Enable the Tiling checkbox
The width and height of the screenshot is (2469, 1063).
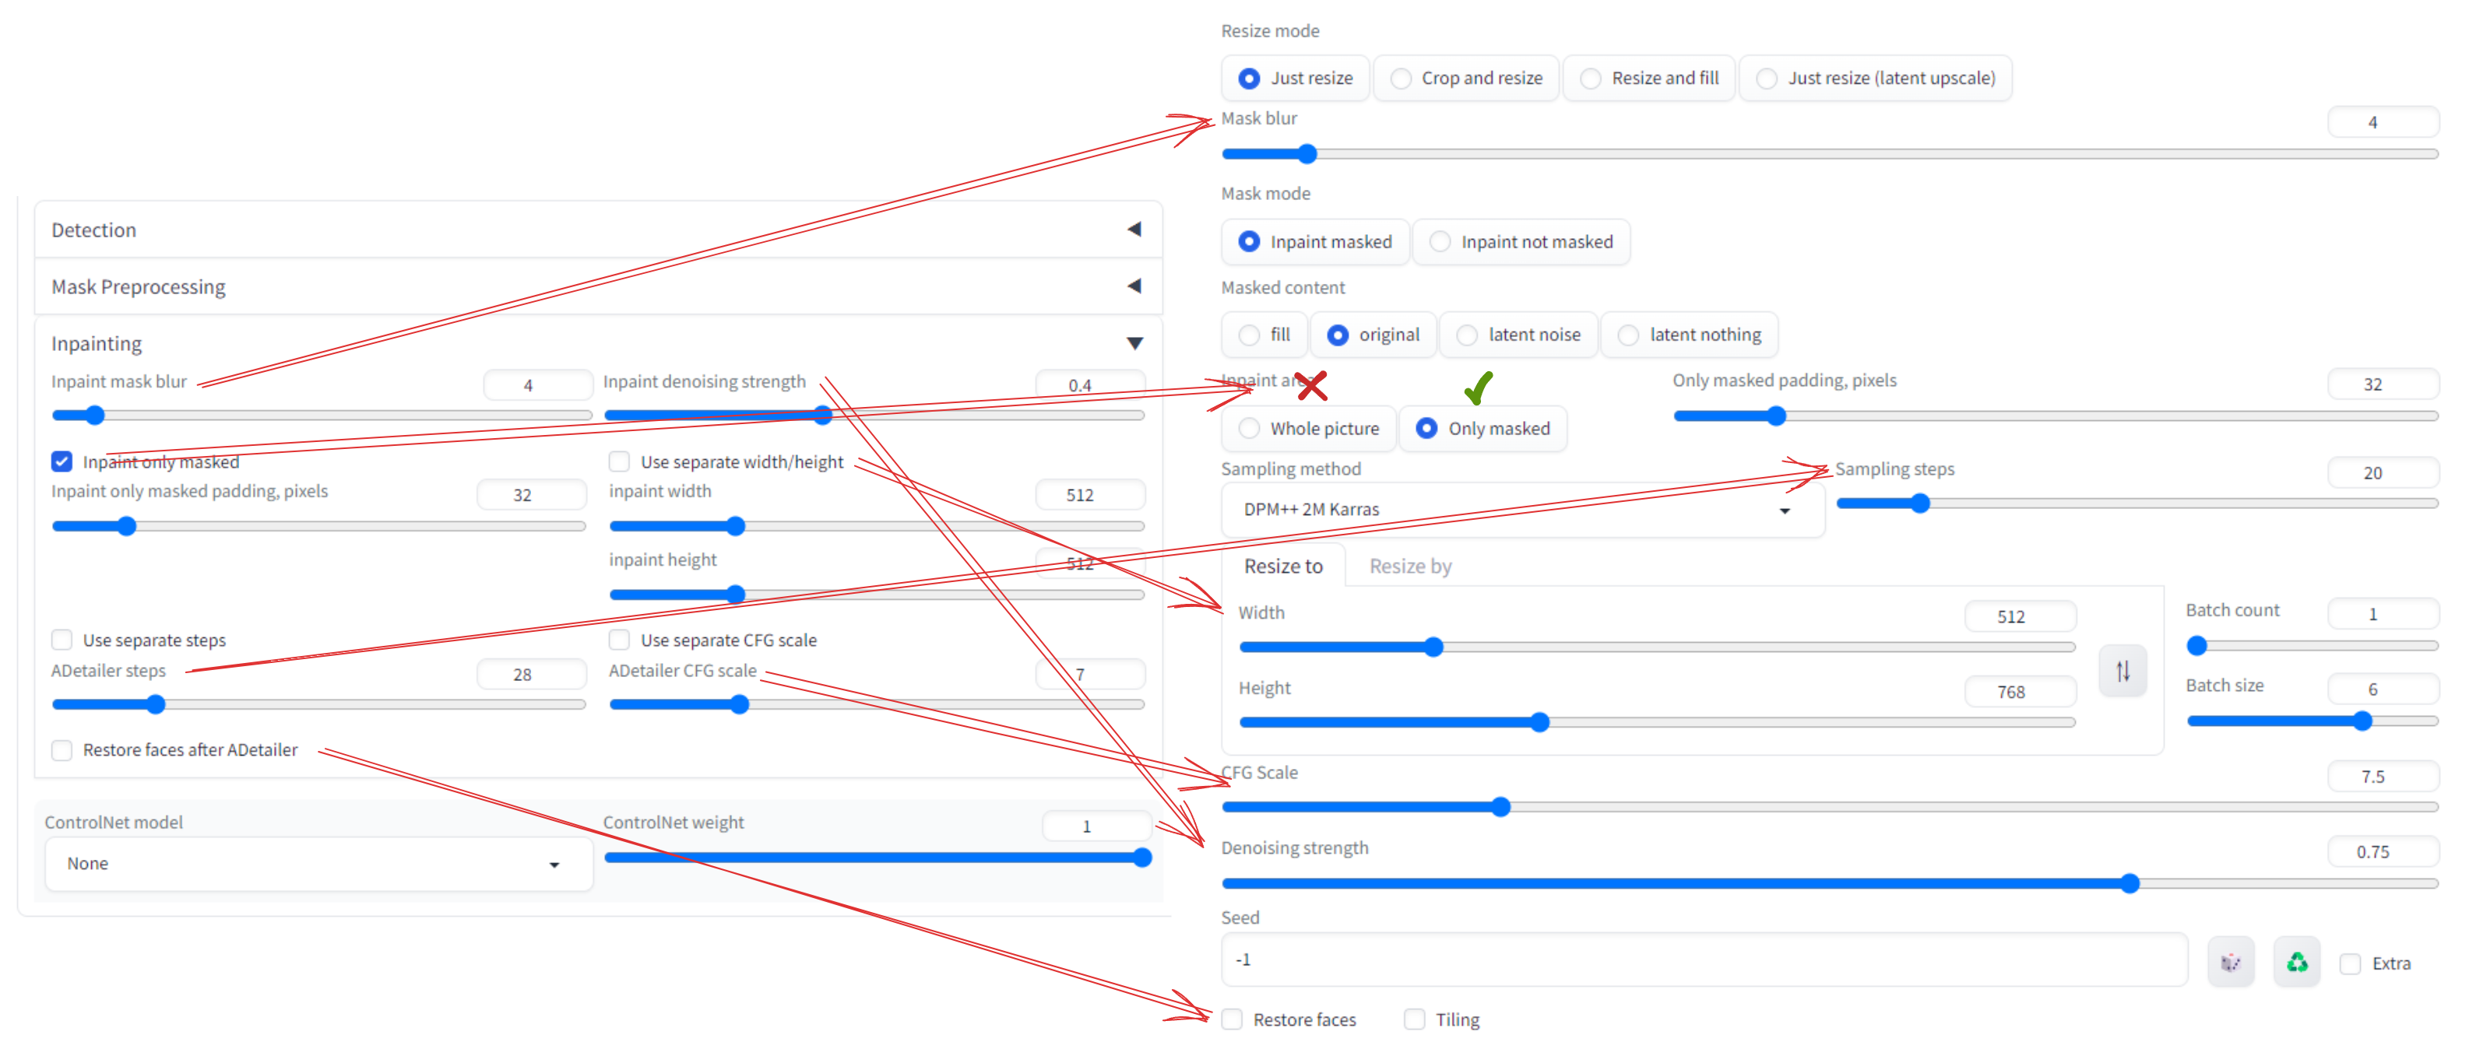pos(1414,1020)
